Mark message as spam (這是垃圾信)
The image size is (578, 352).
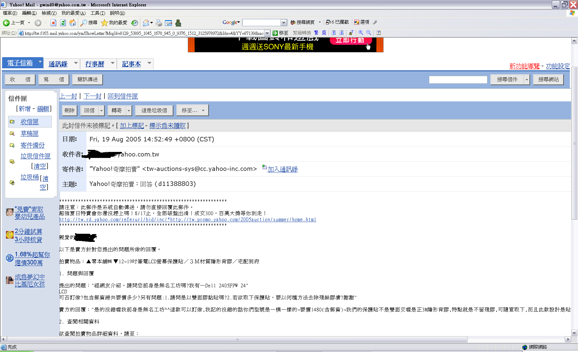point(154,110)
